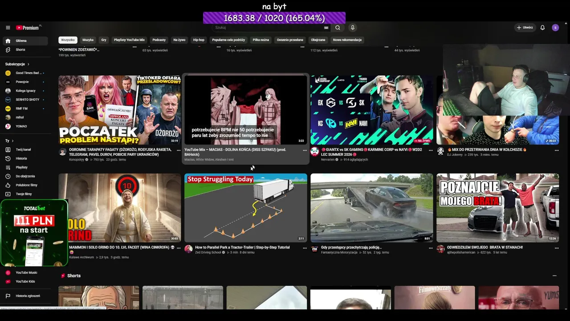This screenshot has width=570, height=321.
Task: Click the YouTube Premium logo
Action: point(28,28)
